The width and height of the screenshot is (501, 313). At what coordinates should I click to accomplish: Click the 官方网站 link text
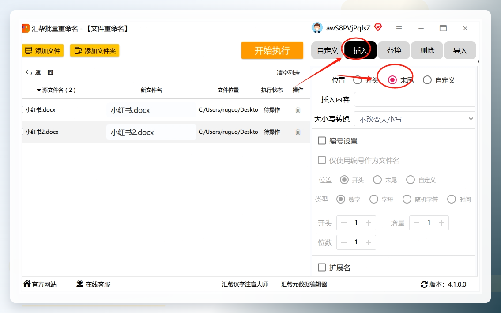44,284
